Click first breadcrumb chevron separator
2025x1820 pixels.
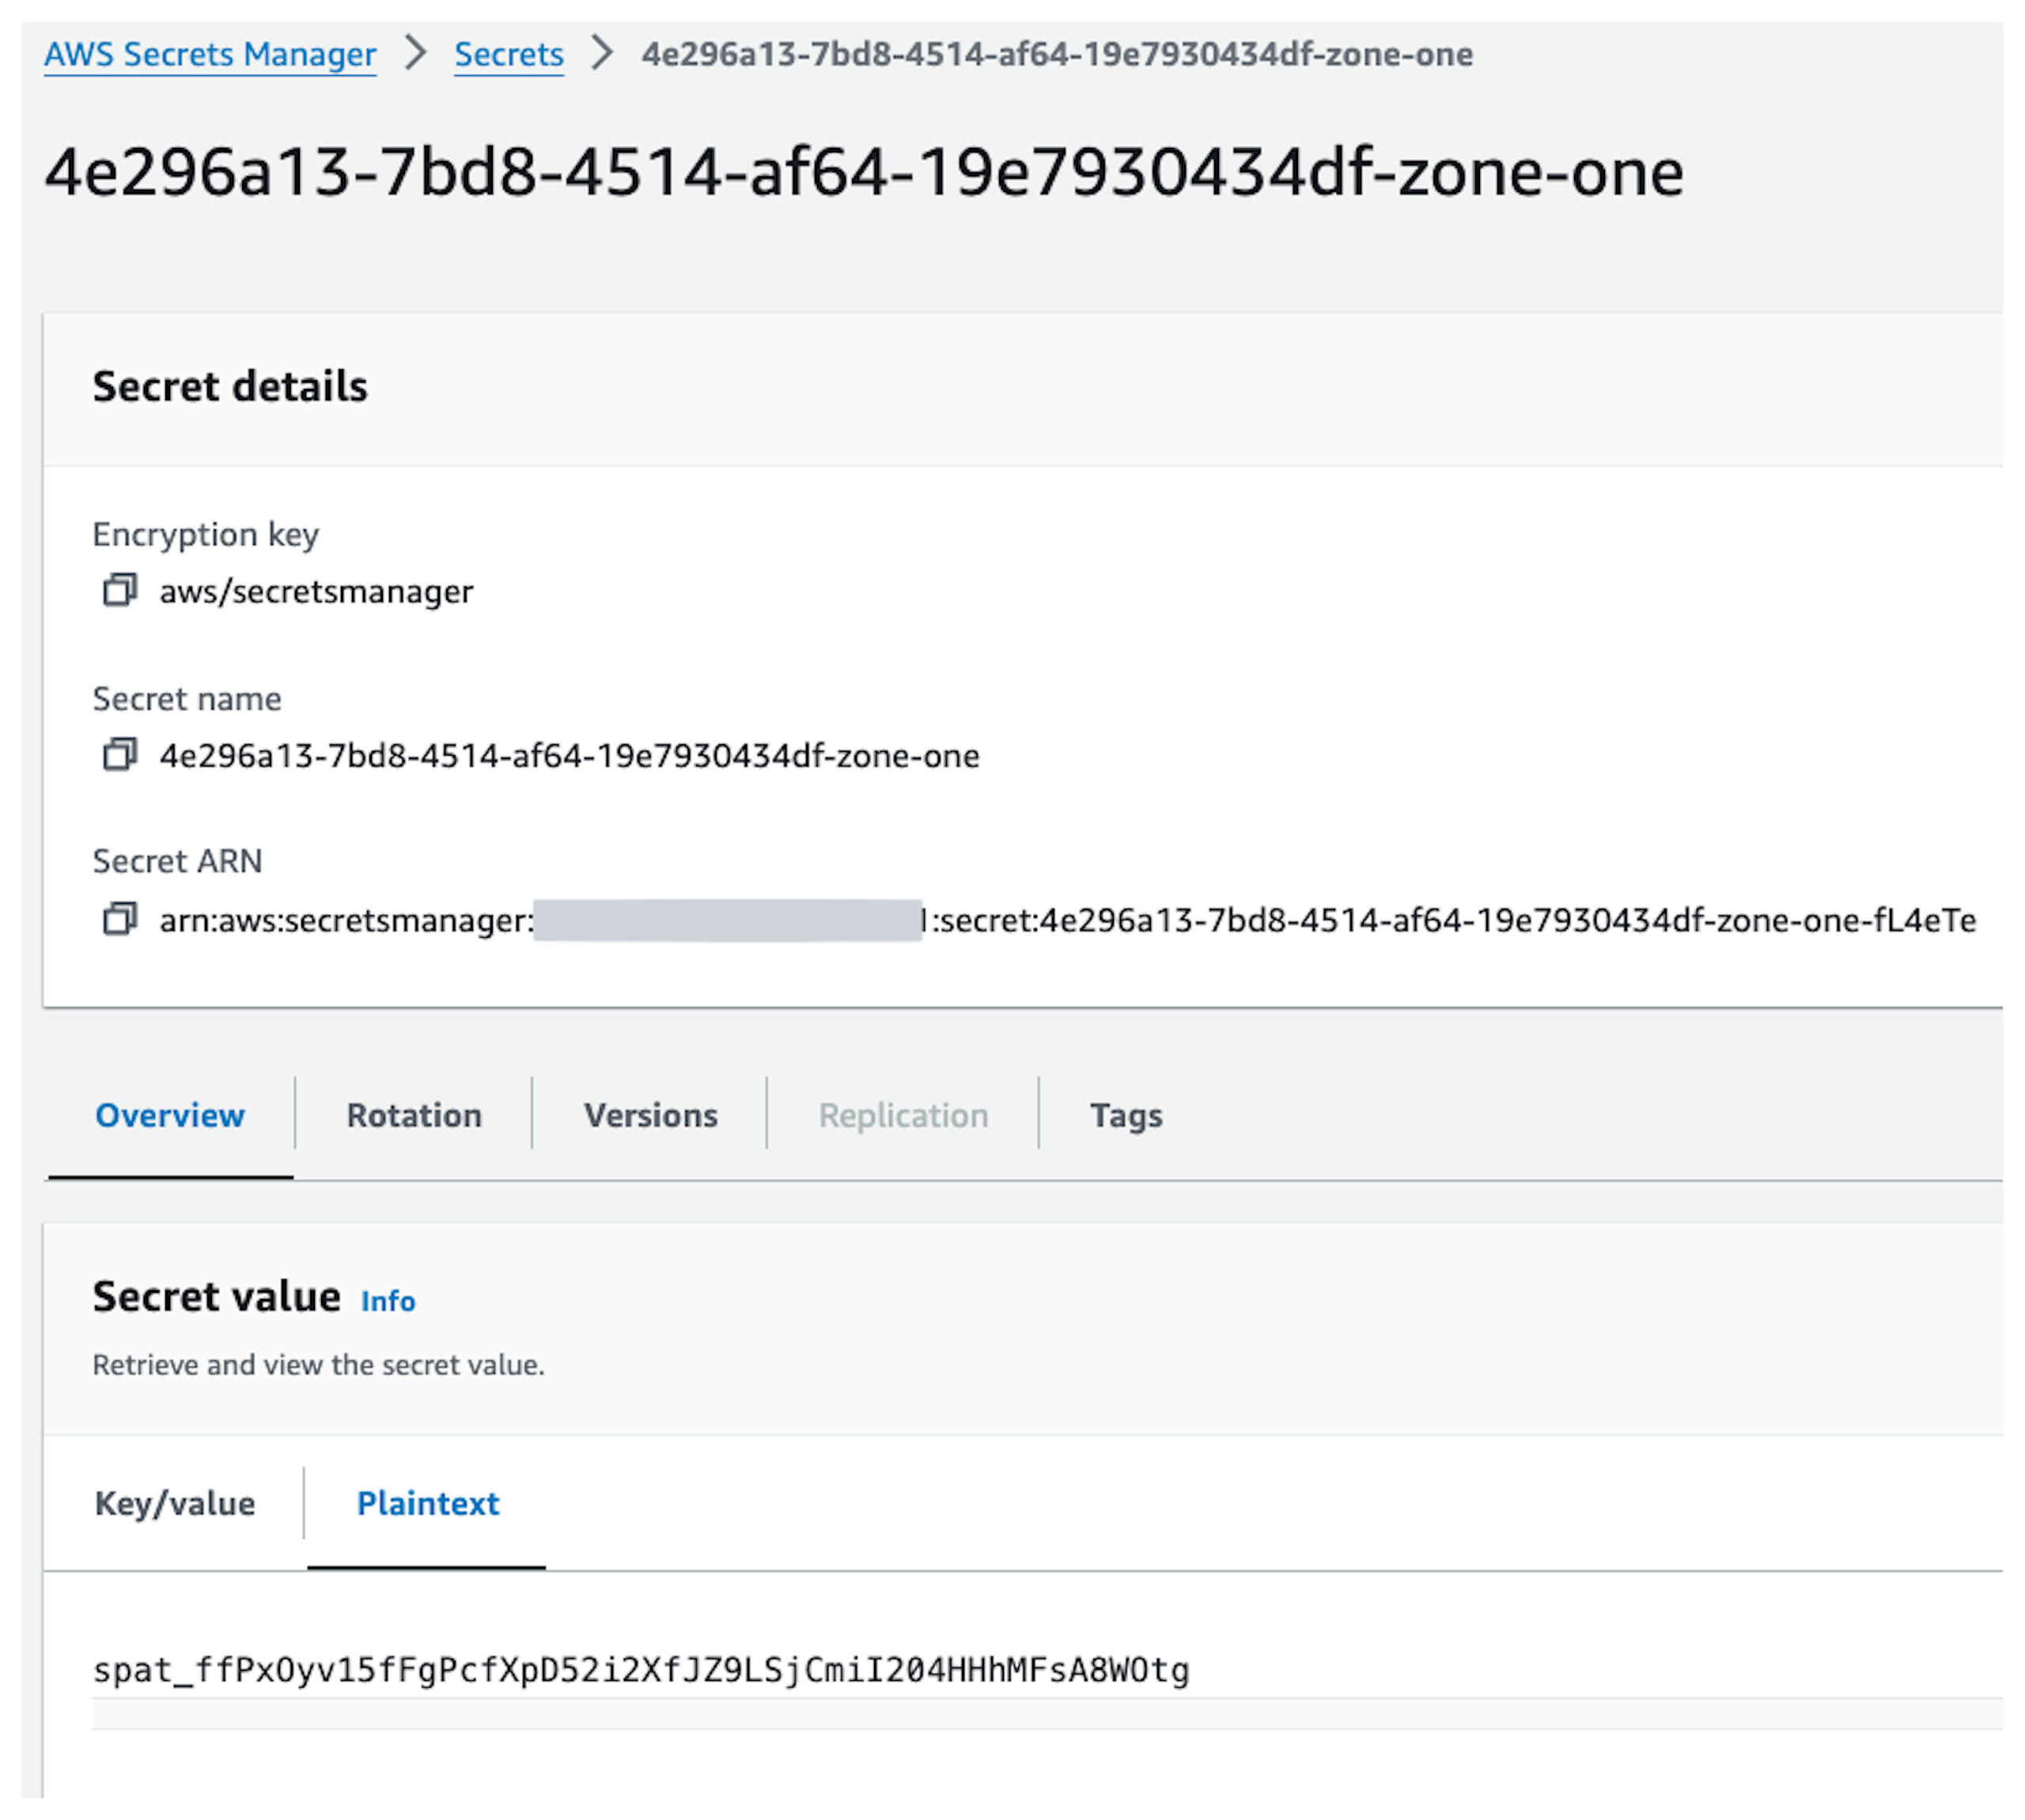415,53
